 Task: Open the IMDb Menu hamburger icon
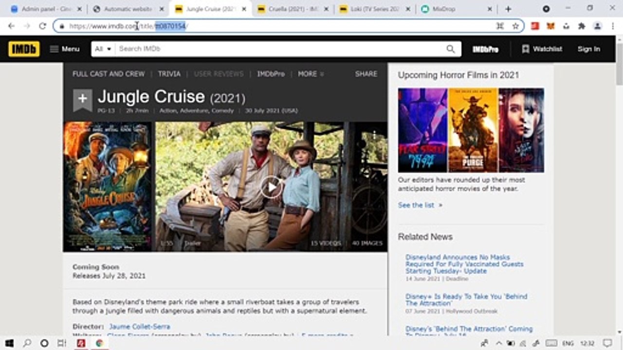[x=54, y=49]
